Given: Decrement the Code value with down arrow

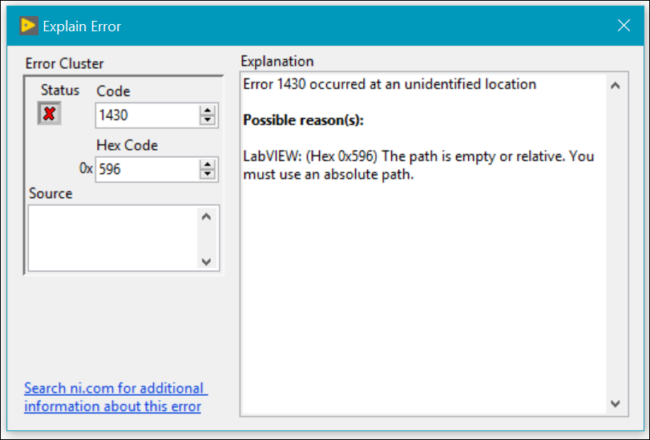Looking at the screenshot, I should click(208, 120).
